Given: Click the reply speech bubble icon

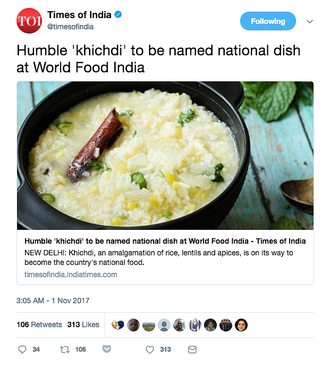Looking at the screenshot, I should [x=22, y=350].
